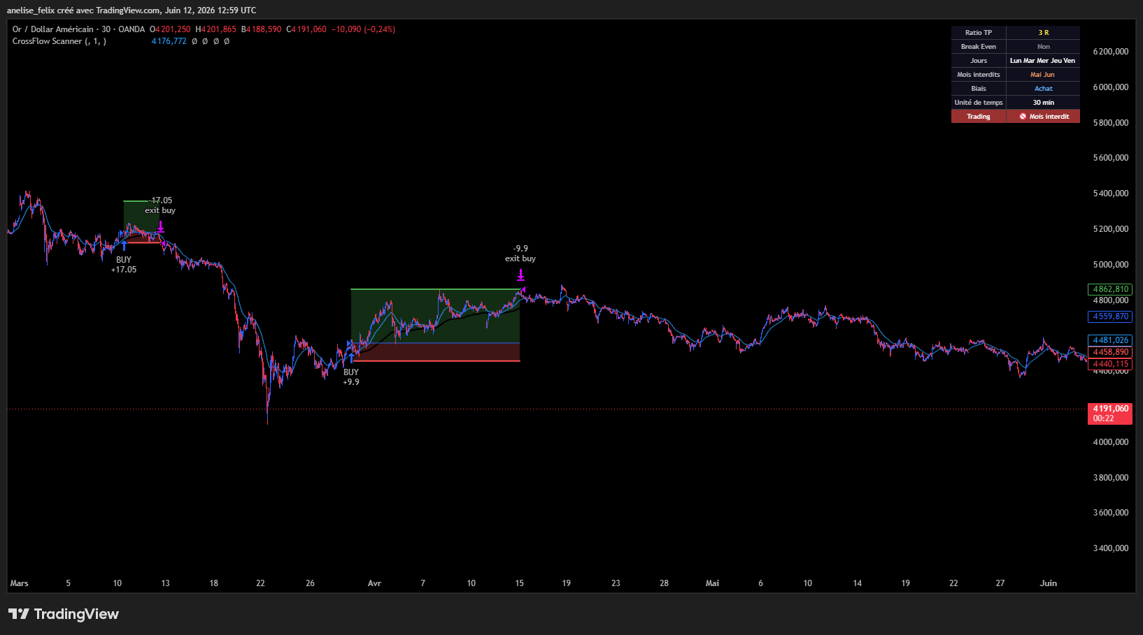Click the 3 R value cell
Viewport: 1143px width, 635px height.
point(1043,33)
